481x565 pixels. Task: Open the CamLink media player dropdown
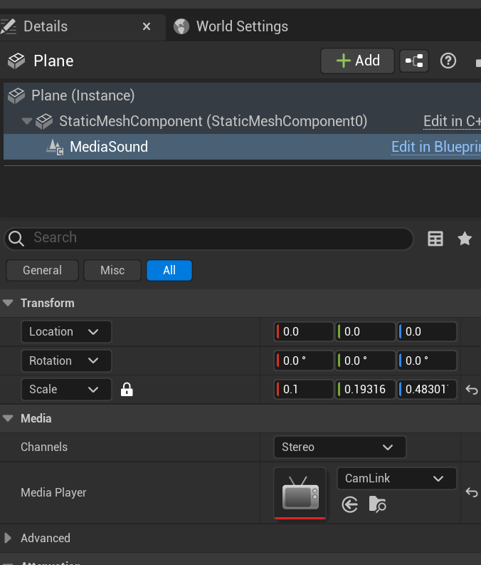pyautogui.click(x=396, y=479)
